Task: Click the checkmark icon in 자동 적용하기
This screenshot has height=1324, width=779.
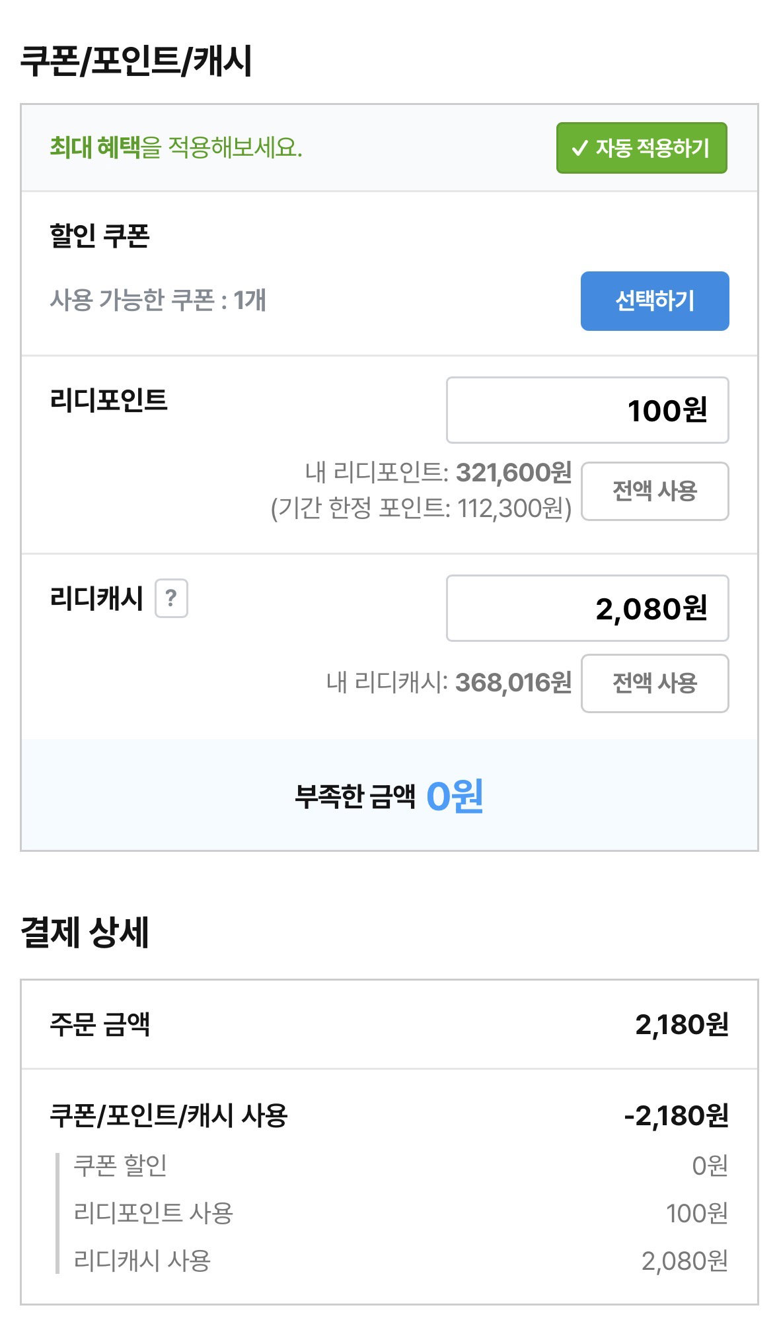Action: [x=579, y=148]
